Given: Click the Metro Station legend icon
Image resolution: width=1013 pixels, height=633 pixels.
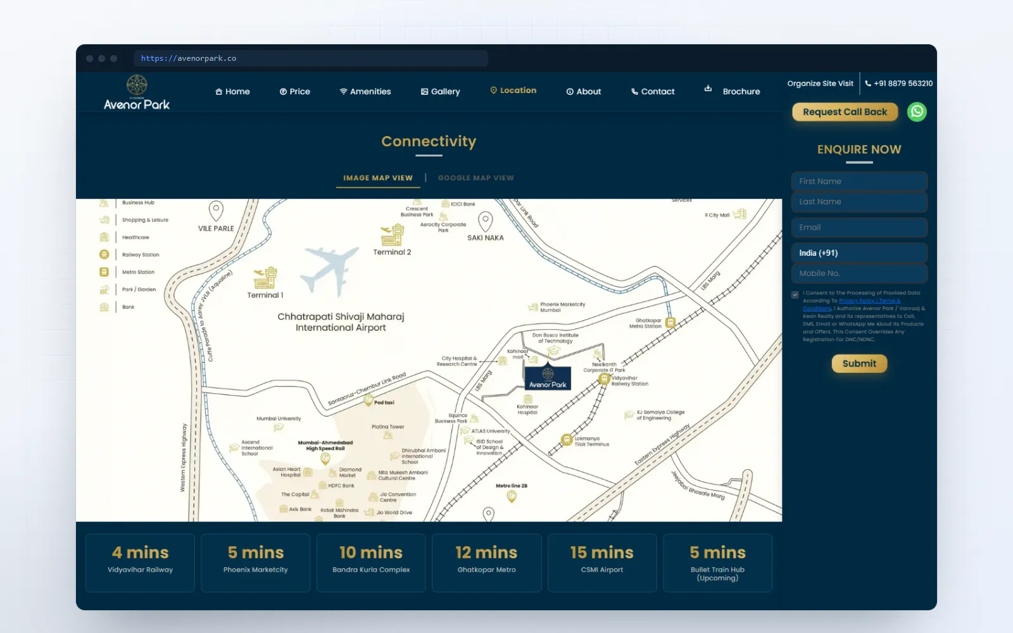Looking at the screenshot, I should [x=104, y=272].
